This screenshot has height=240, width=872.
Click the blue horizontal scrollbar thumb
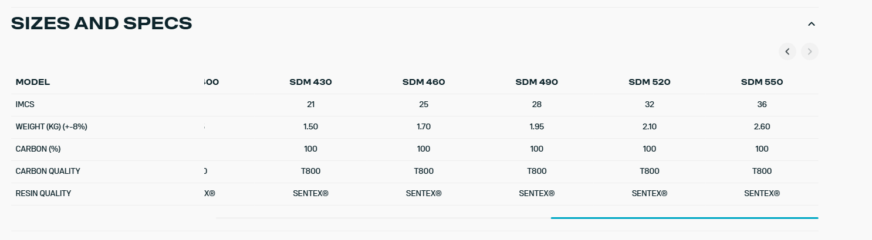(x=684, y=218)
